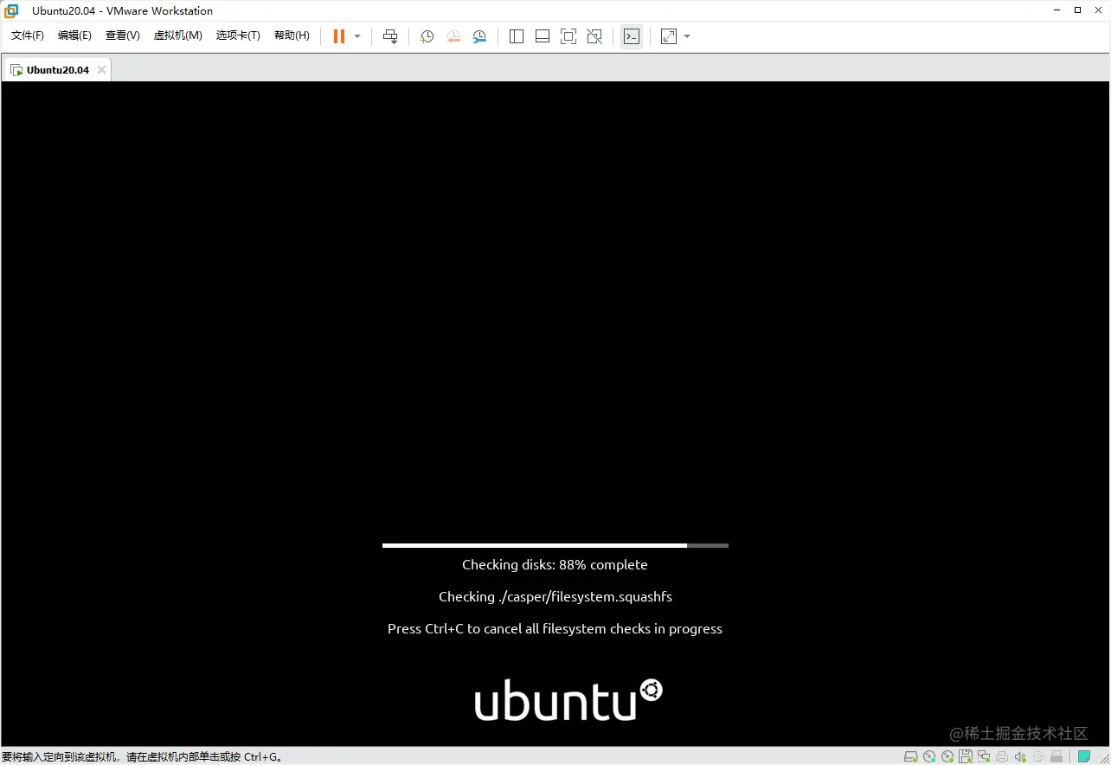Maximize the VMware Workstation window
Image resolution: width=1111 pixels, height=765 pixels.
click(1077, 10)
